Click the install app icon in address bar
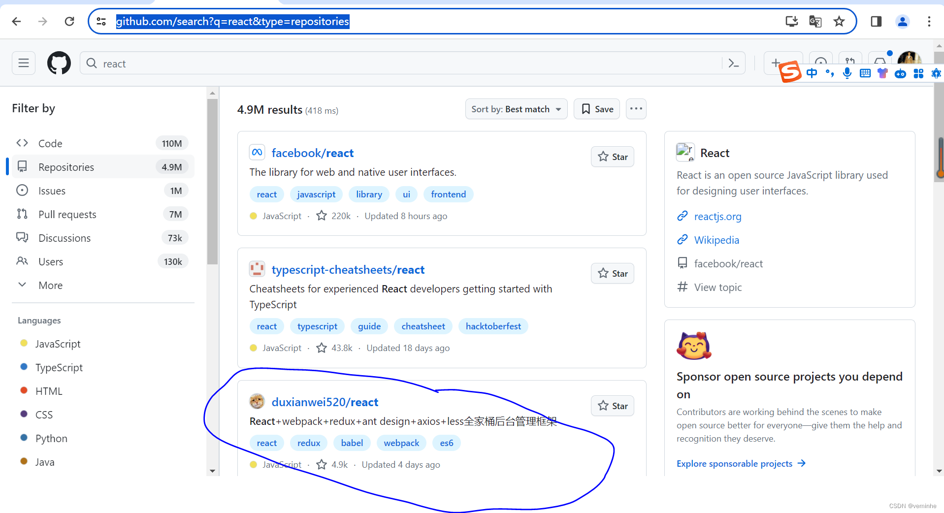The height and width of the screenshot is (513, 944). [x=791, y=21]
